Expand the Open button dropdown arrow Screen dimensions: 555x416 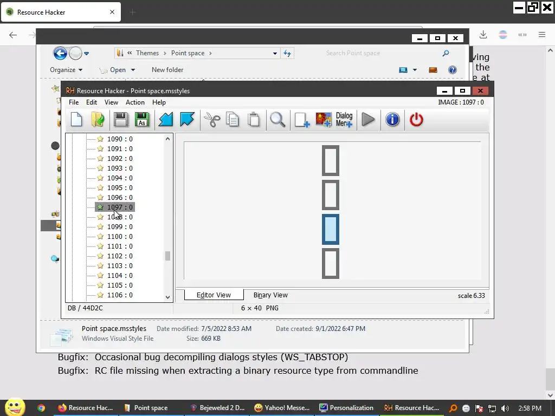[x=133, y=70]
